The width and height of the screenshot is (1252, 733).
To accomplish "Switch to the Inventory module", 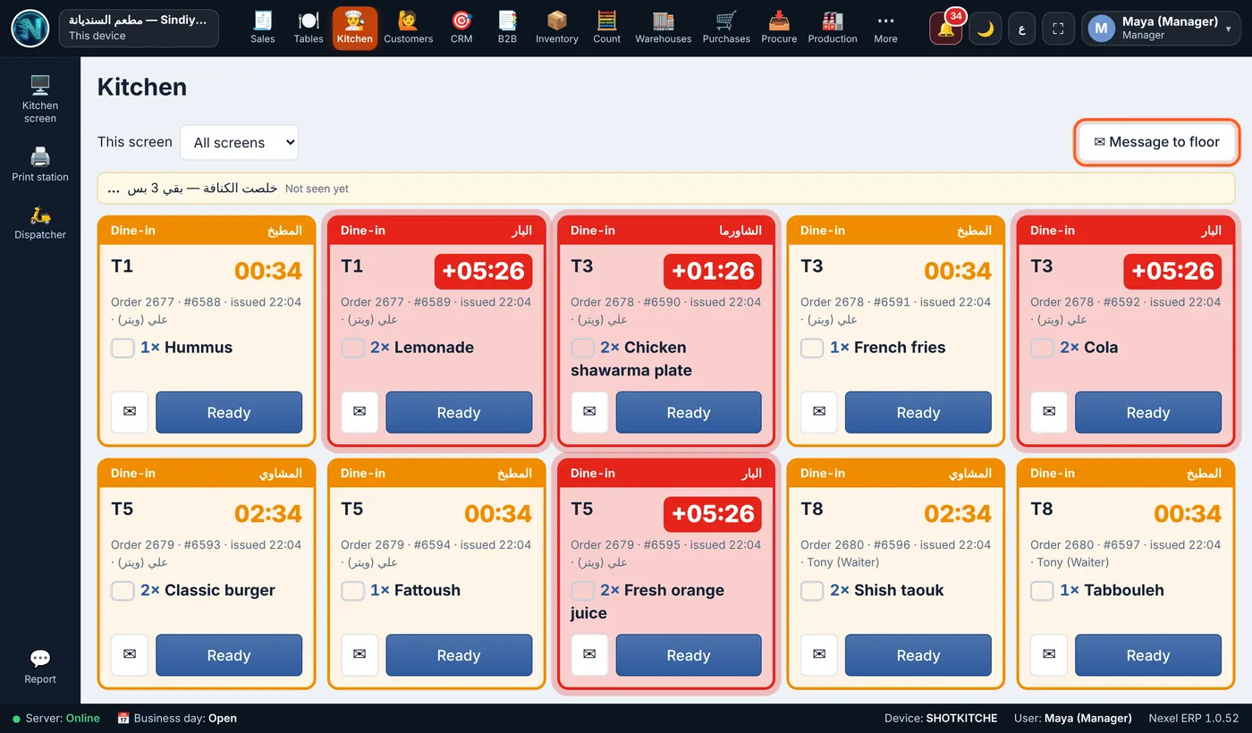I will pyautogui.click(x=557, y=29).
